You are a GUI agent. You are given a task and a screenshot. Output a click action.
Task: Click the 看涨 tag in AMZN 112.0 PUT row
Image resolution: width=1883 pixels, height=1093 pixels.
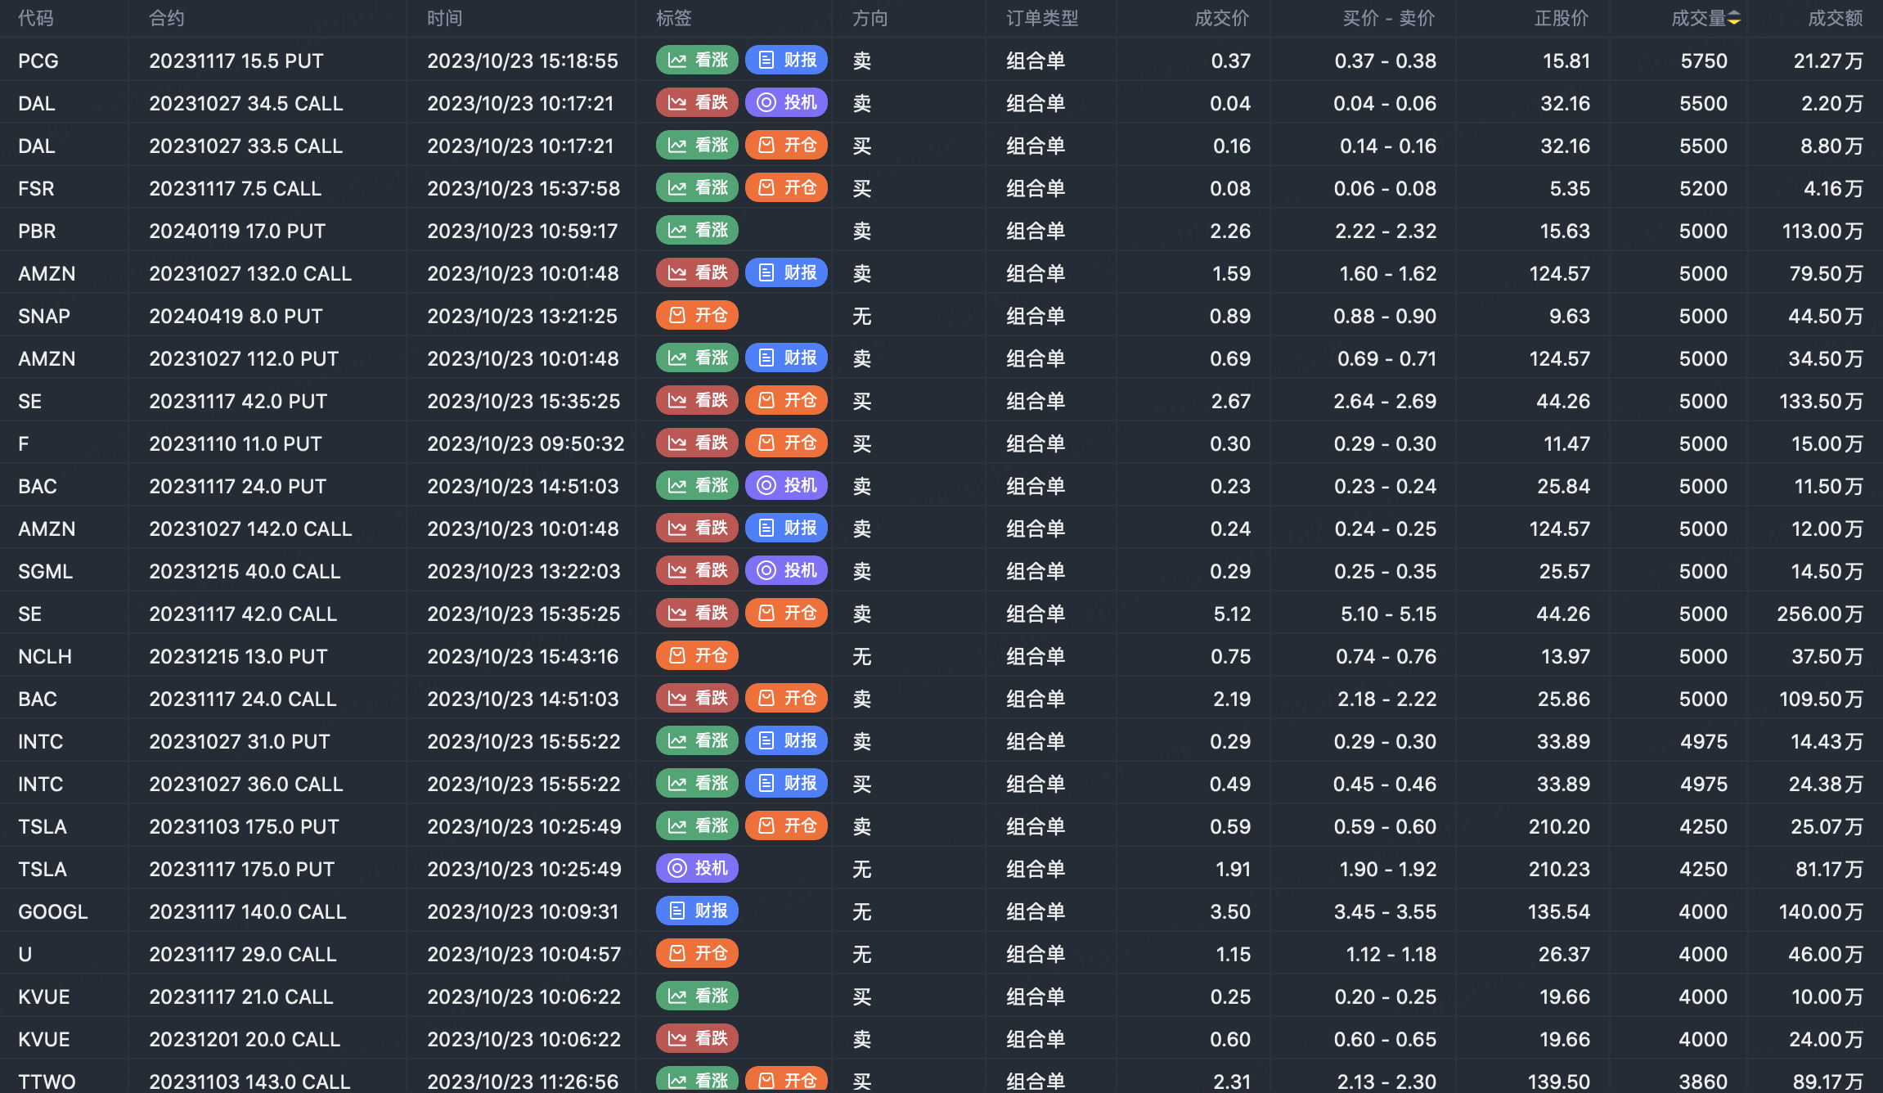point(697,358)
